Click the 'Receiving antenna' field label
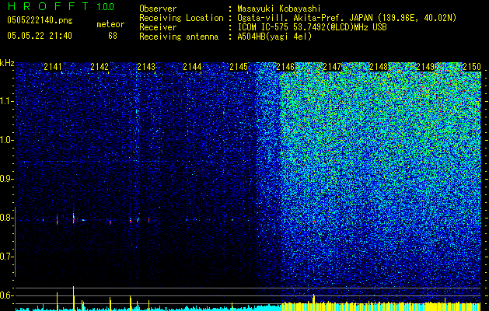Image resolution: width=489 pixels, height=311 pixels. tap(179, 37)
